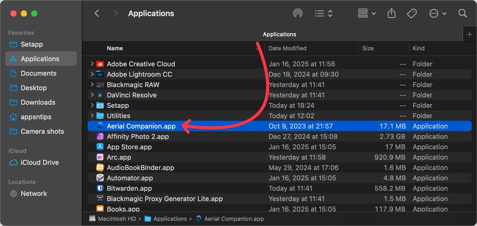477x226 pixels.
Task: Go forward with the right chevron button
Action: pos(115,13)
